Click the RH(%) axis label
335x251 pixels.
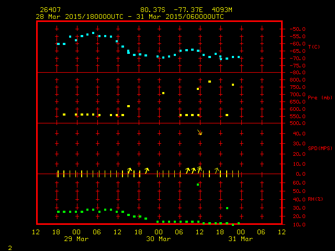coord(315,199)
